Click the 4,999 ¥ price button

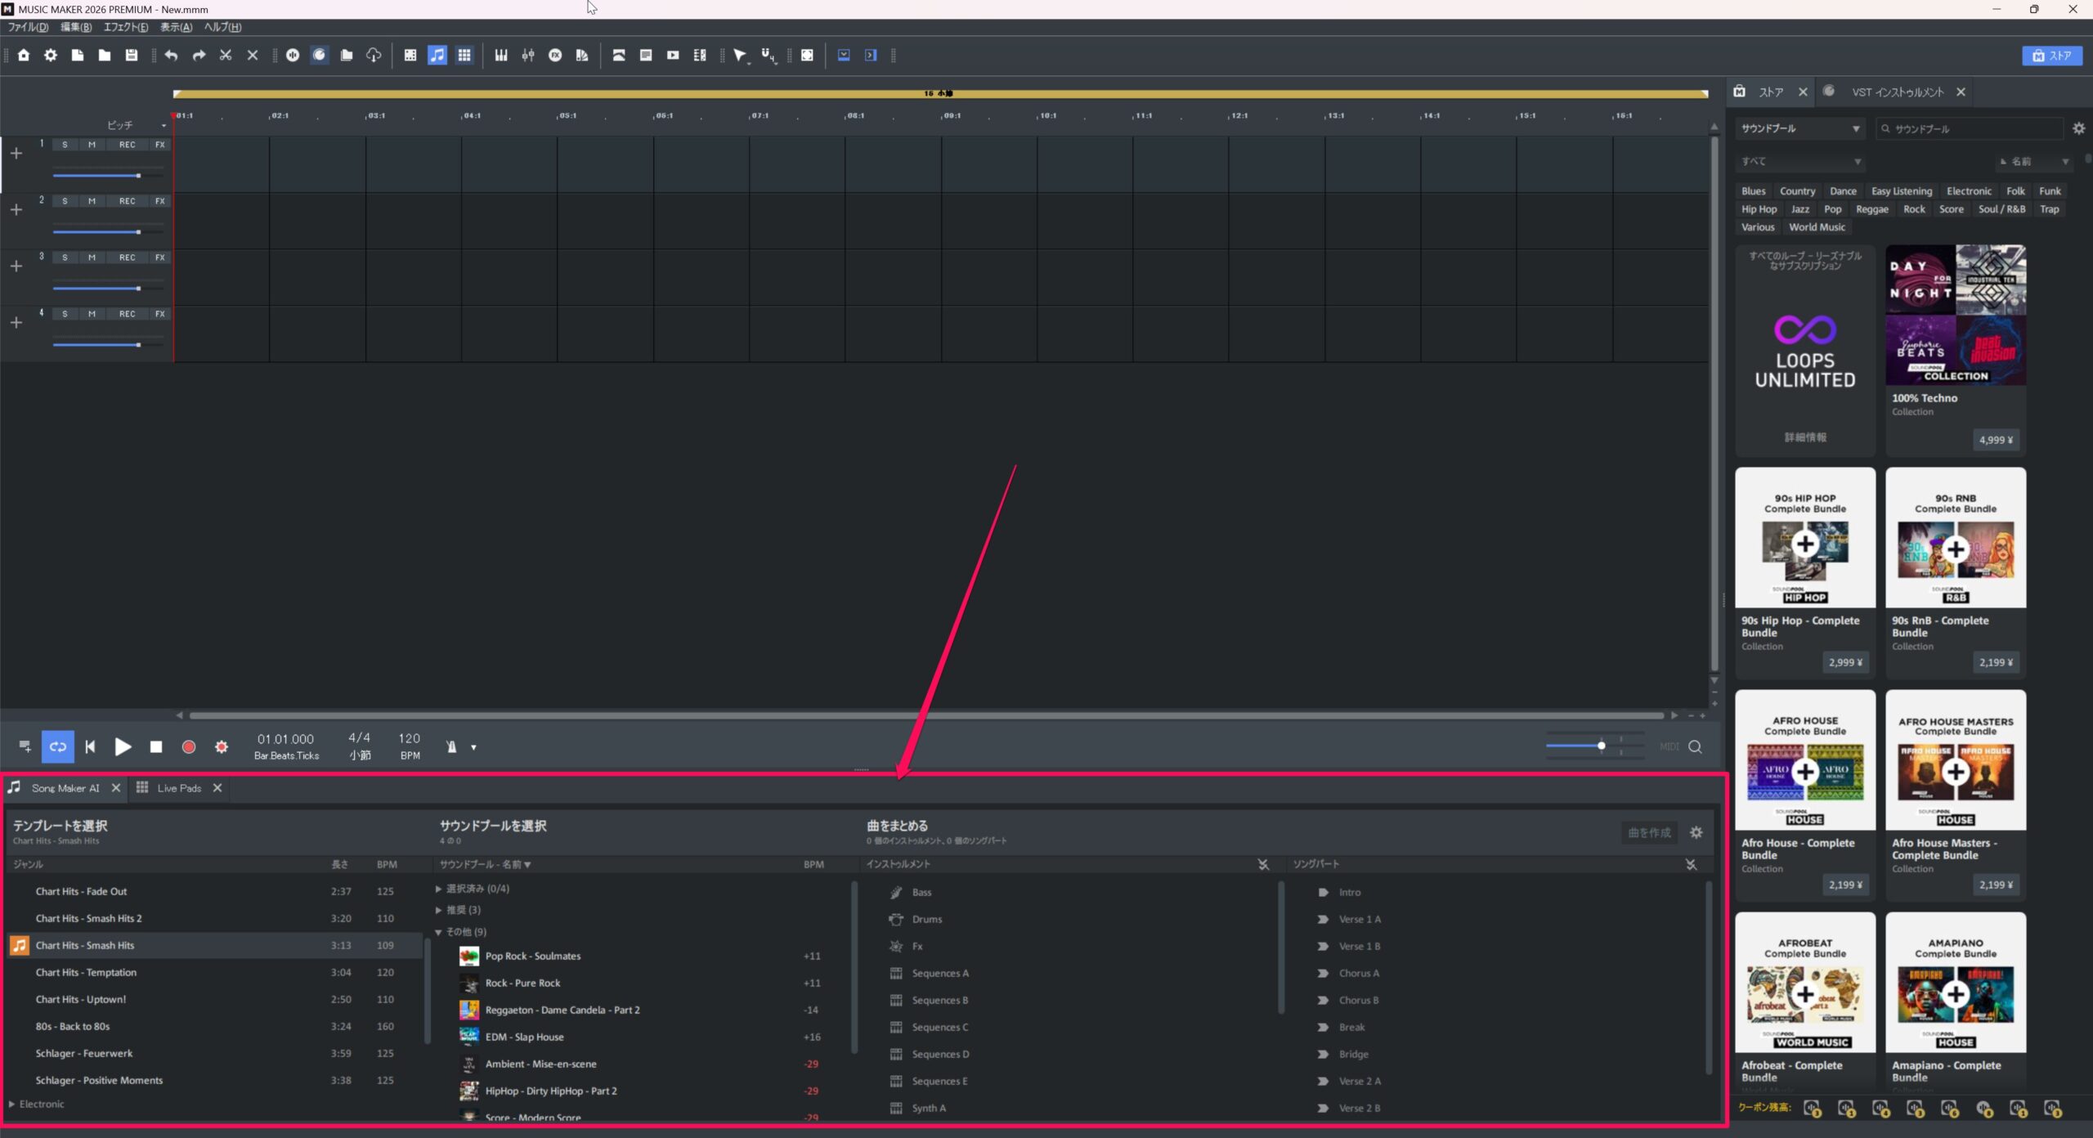pos(1996,440)
